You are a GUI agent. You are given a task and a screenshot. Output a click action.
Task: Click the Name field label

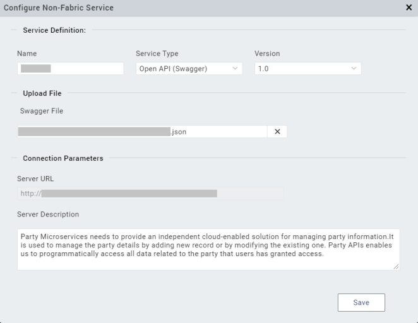(27, 54)
